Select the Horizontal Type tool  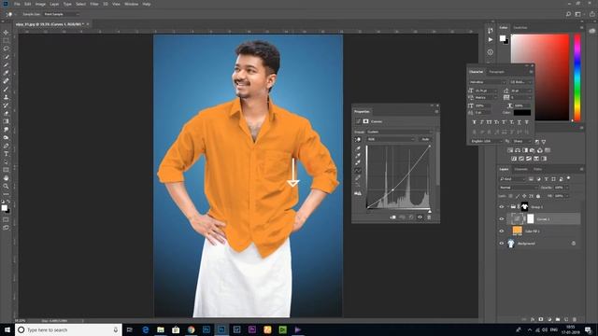pos(6,154)
